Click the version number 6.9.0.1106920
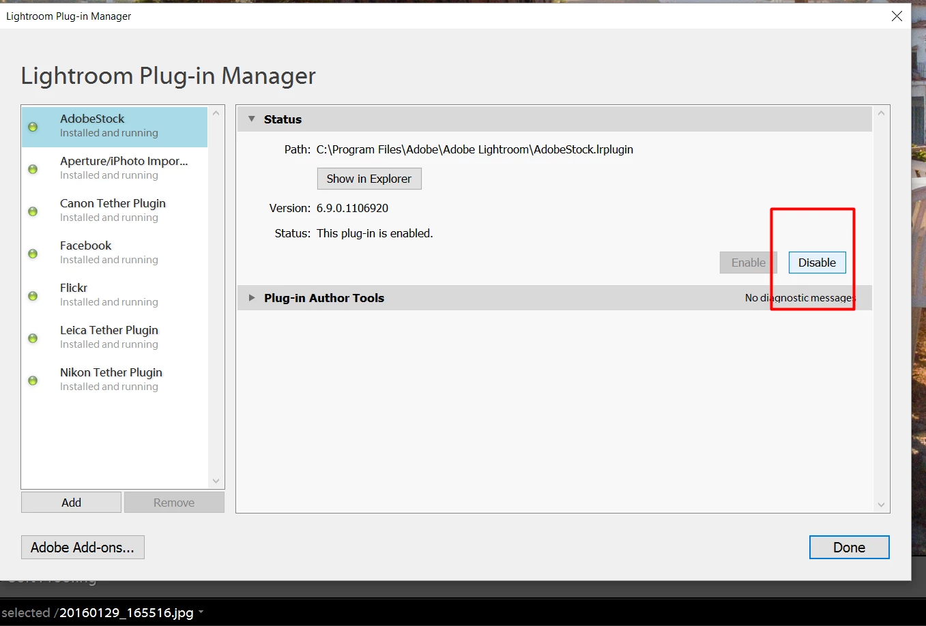Screen dimensions: 926x626 coord(352,208)
